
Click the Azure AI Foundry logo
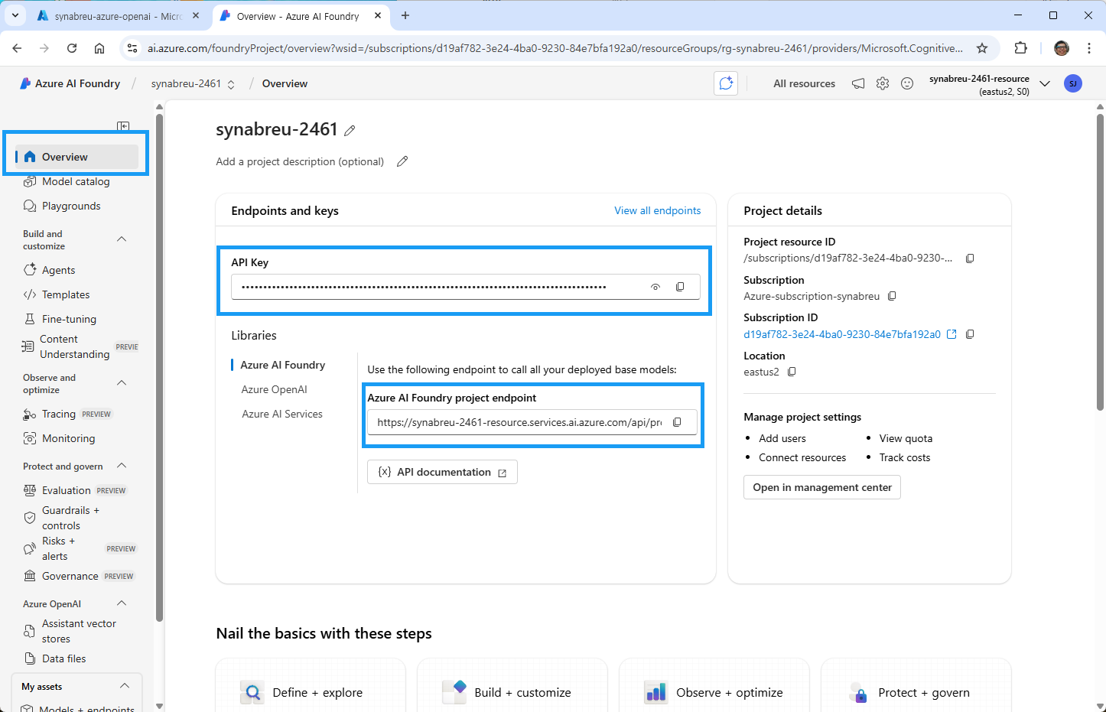pyautogui.click(x=70, y=83)
